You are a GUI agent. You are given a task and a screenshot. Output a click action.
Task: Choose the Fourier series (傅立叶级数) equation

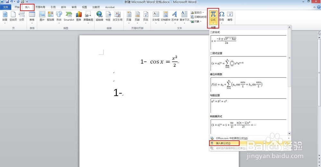(248, 85)
